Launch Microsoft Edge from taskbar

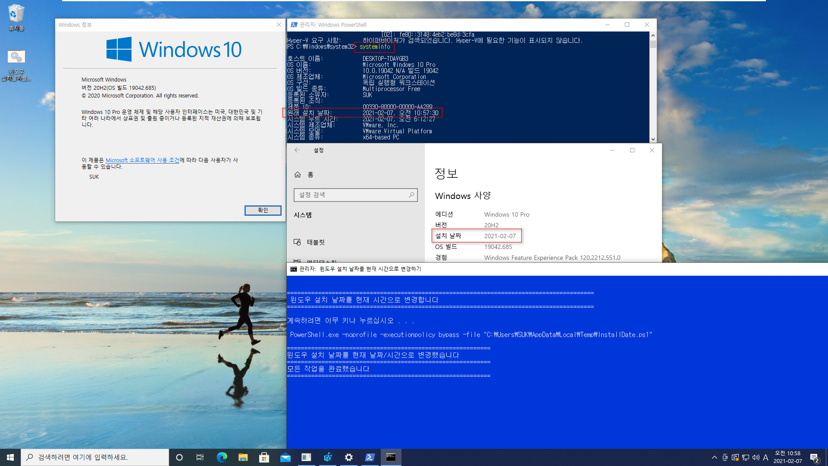(222, 457)
